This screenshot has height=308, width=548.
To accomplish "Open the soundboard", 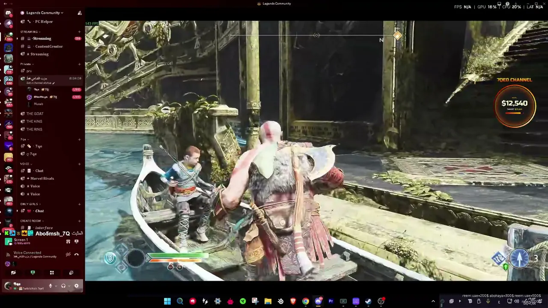I will [71, 272].
